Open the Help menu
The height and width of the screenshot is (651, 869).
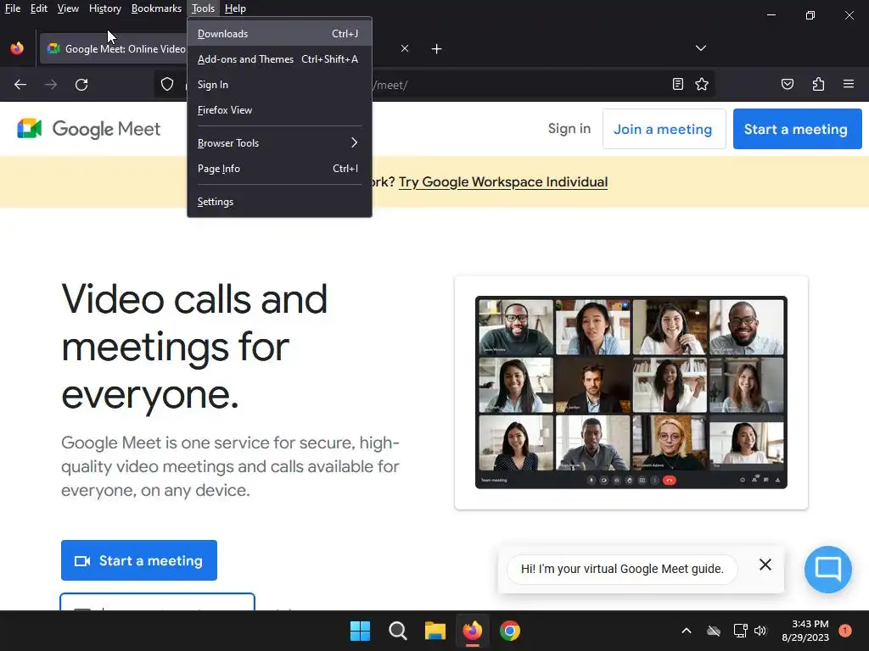[235, 8]
